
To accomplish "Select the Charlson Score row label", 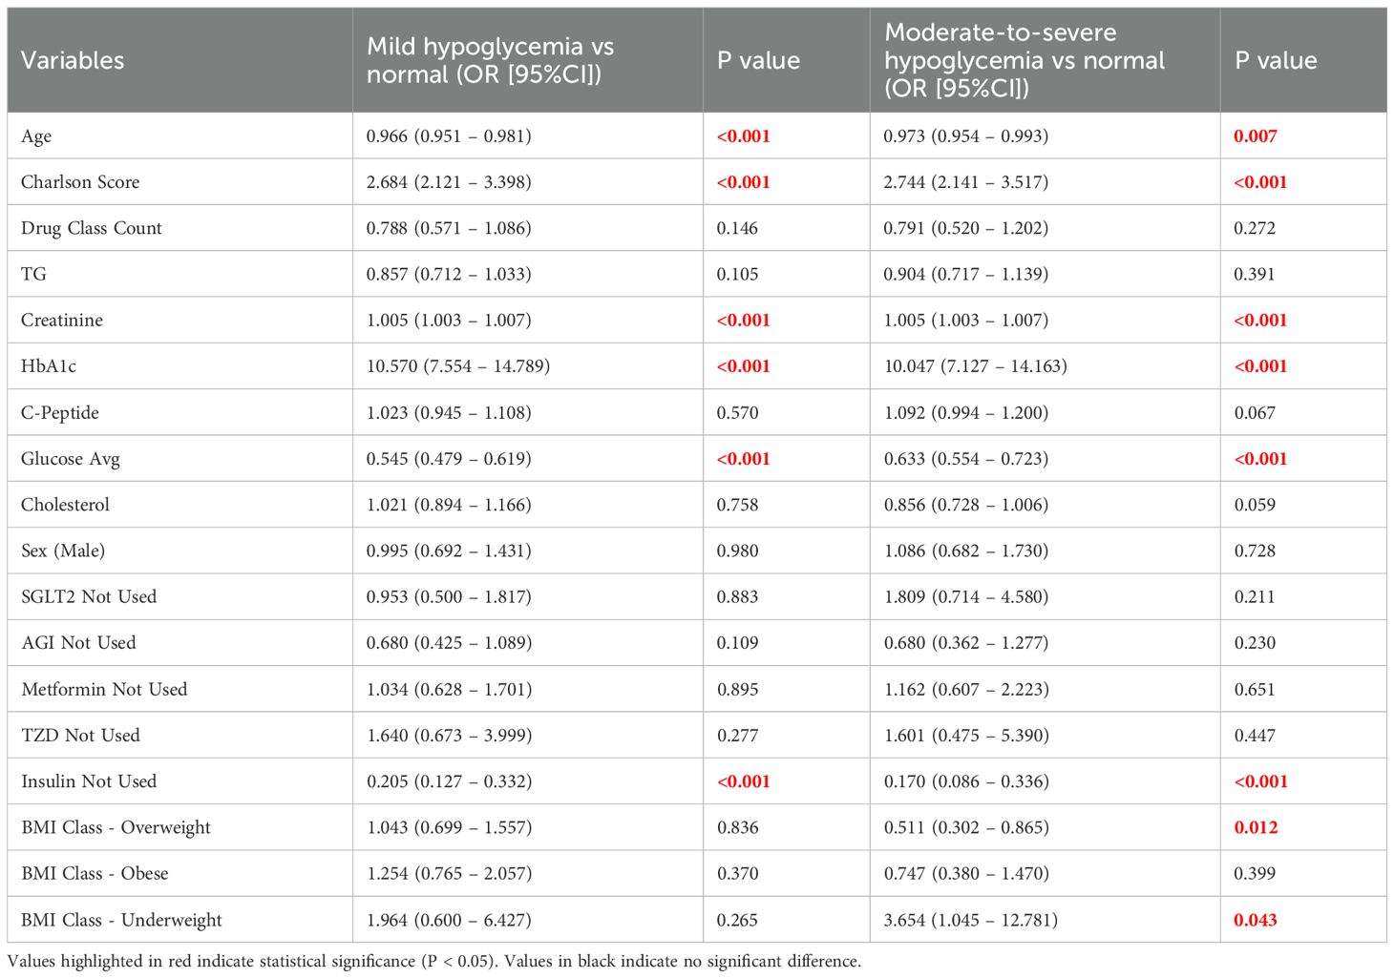I will [x=80, y=182].
